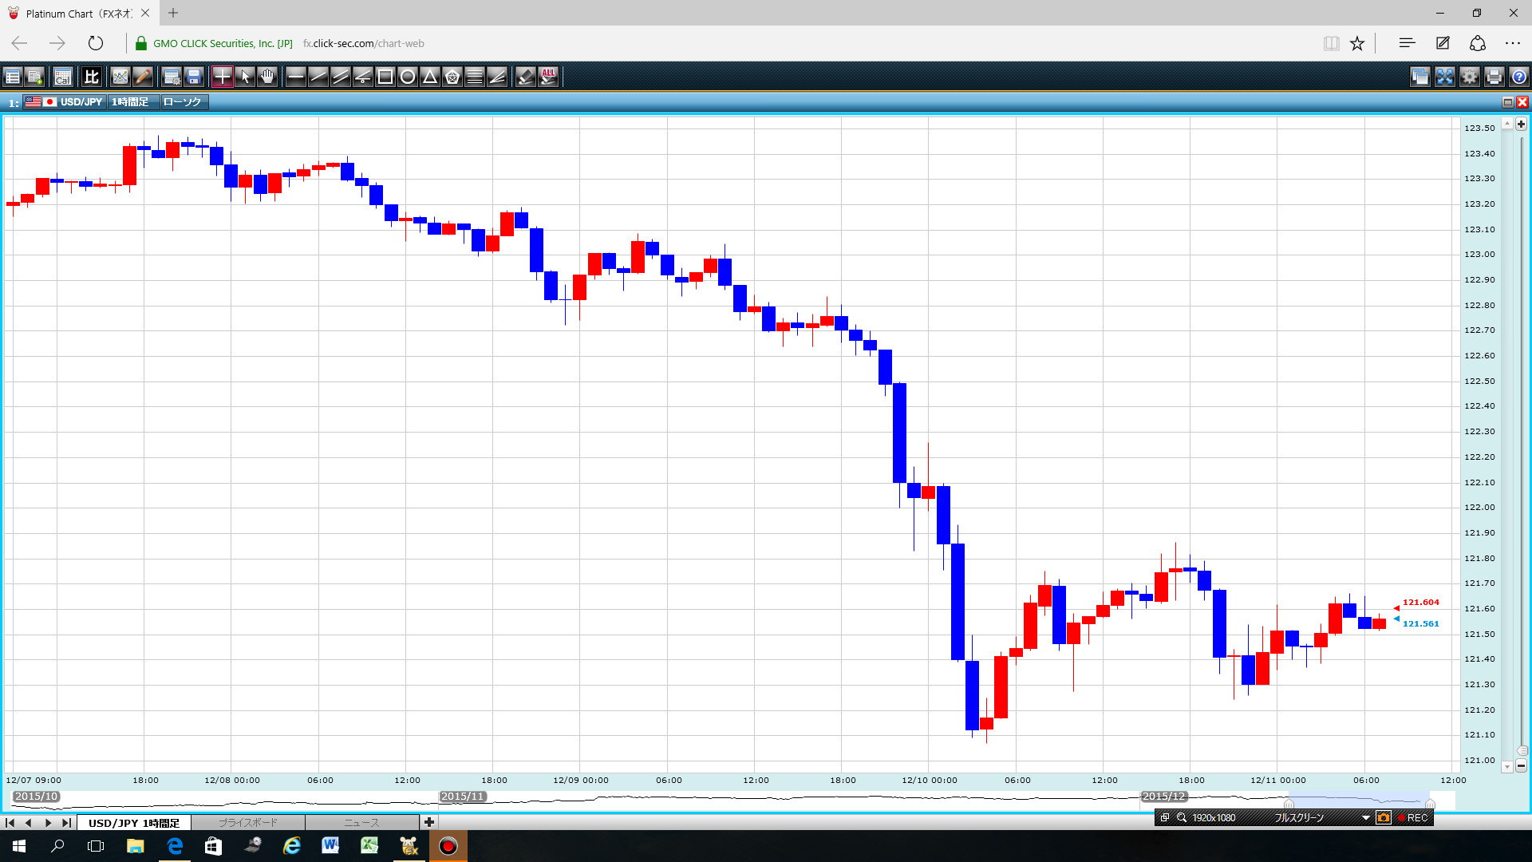Open the 1時間足 timeframe dropdown
The width and height of the screenshot is (1532, 862).
(131, 102)
